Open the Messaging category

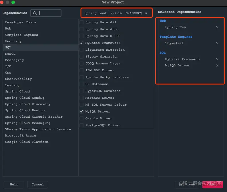pos(41,60)
